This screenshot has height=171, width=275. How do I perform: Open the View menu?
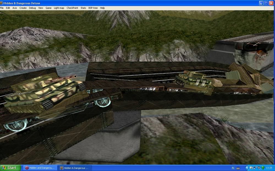41,8
